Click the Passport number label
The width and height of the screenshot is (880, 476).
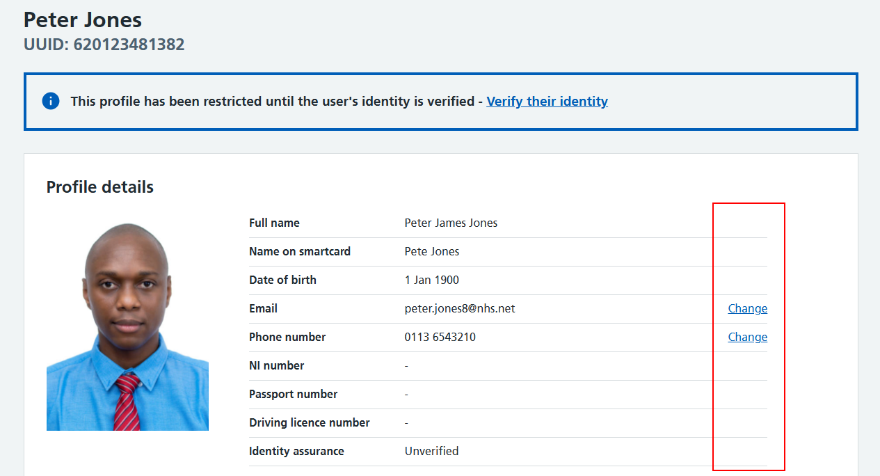point(293,394)
